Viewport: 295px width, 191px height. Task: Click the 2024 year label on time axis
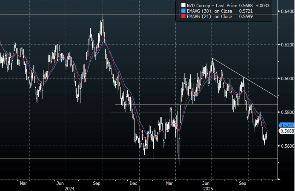click(x=69, y=188)
